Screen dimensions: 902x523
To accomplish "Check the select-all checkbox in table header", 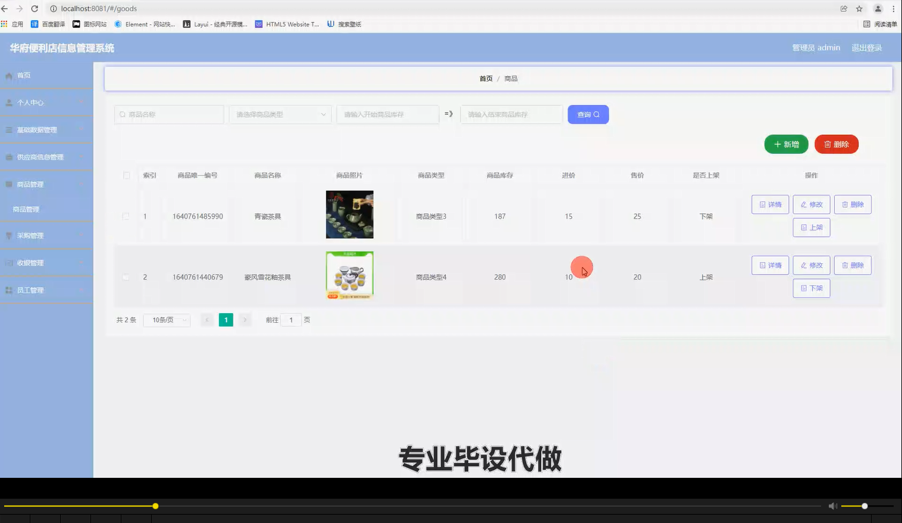I will pyautogui.click(x=126, y=175).
